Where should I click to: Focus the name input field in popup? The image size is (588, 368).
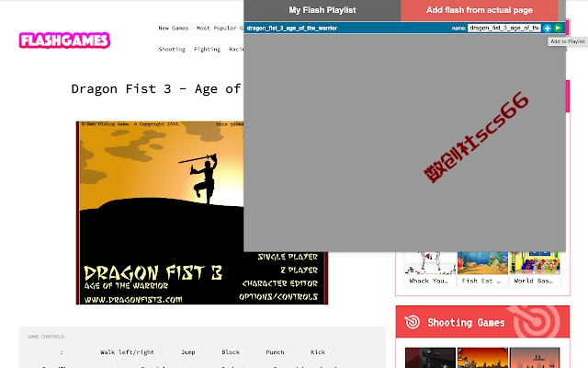click(x=504, y=29)
